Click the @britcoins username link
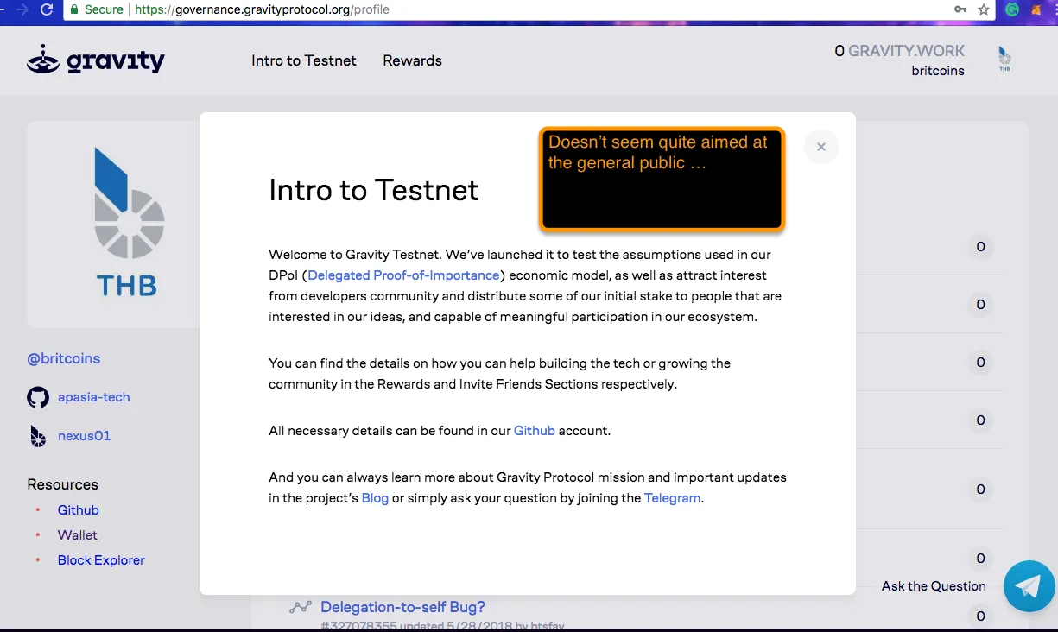The image size is (1058, 632). pyautogui.click(x=64, y=358)
